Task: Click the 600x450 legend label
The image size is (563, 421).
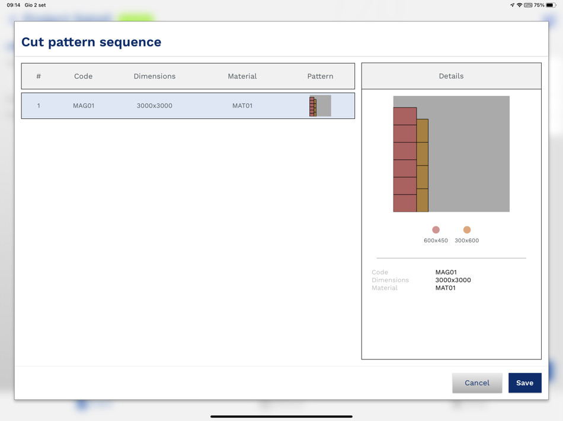Action: click(x=436, y=241)
